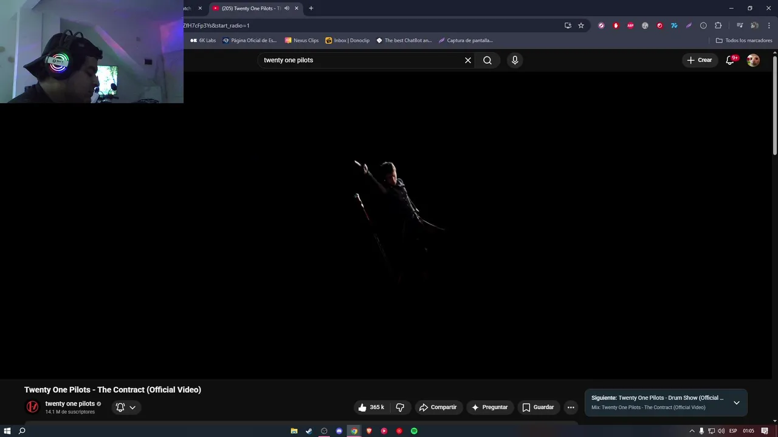Clear the search field with X

tap(468, 60)
